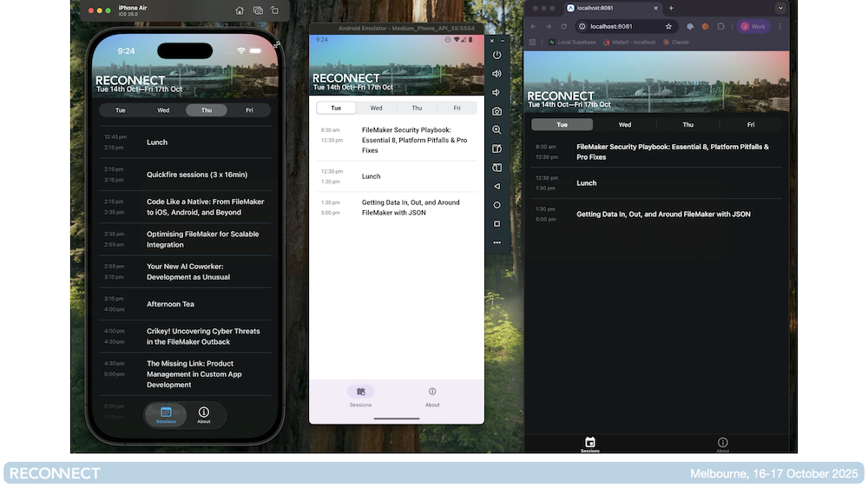The height and width of the screenshot is (489, 868).
Task: Click the Sessions tab icon in the iPhone app
Action: [x=166, y=412]
